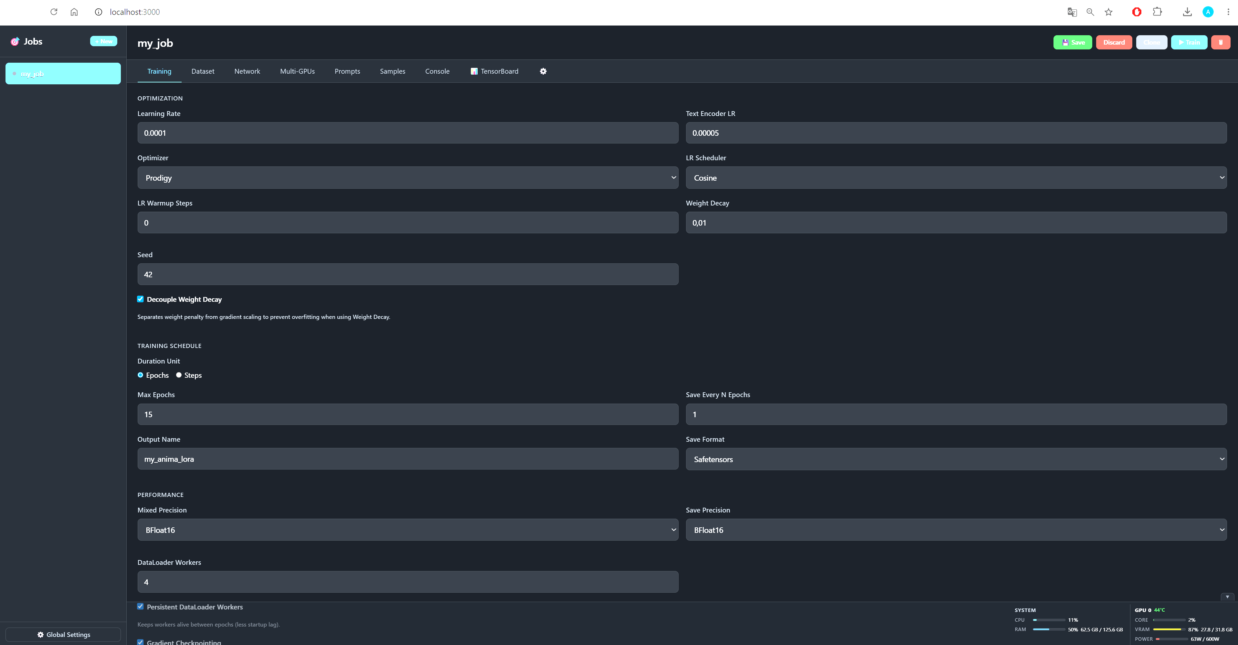Open Google Translate icon in address bar

[x=1072, y=12]
